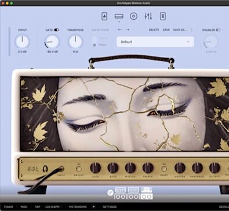Click the 0.0 dB input value

click(22, 52)
